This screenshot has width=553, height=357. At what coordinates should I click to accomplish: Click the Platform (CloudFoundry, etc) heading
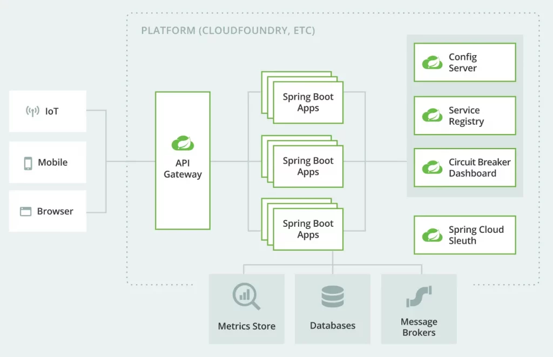(228, 30)
